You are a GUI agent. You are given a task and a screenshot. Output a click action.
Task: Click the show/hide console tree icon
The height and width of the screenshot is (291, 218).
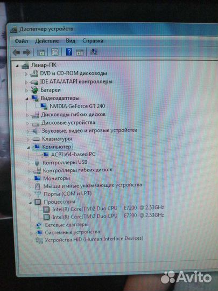[41, 52]
